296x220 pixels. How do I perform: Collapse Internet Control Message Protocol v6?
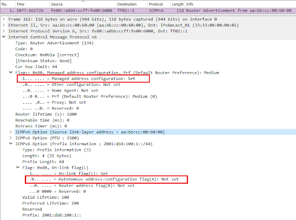point(3,37)
